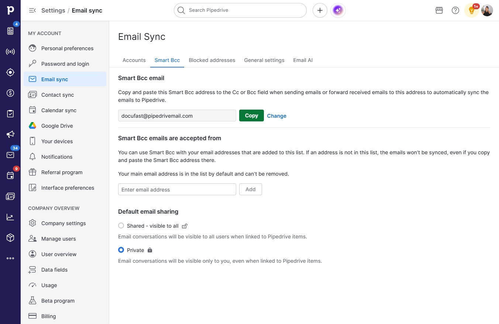The height and width of the screenshot is (324, 499).
Task: Switch to the Accounts tab
Action: (134, 60)
